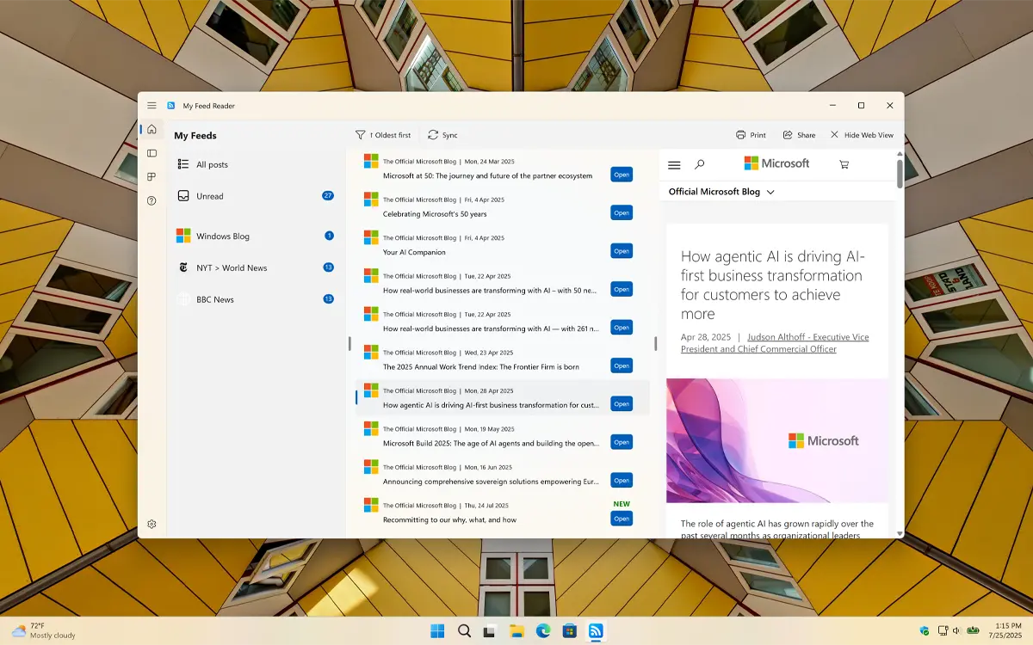Click Open for 2025 Annual Work Trend Index

pos(622,365)
